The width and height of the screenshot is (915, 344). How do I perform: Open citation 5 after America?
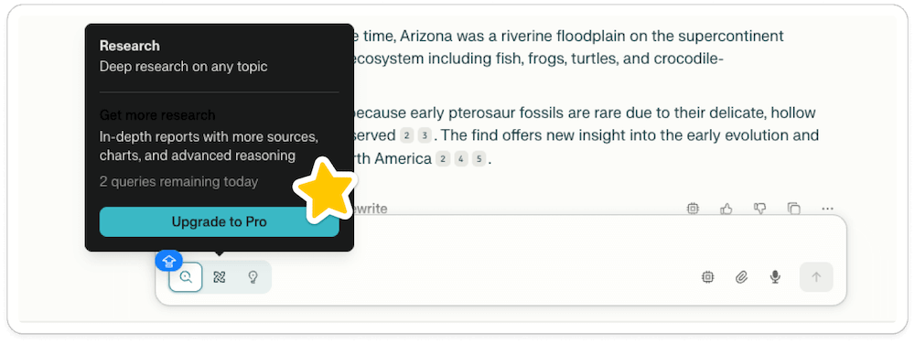(479, 158)
